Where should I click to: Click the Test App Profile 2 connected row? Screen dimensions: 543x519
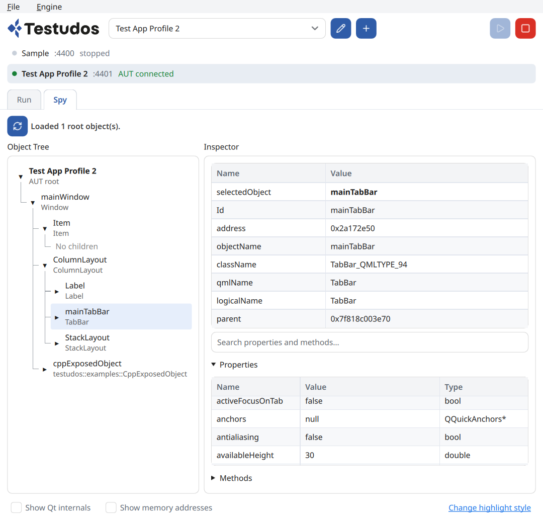click(271, 73)
